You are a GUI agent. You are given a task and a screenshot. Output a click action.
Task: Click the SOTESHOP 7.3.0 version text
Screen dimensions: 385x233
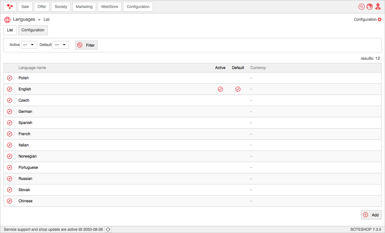pyautogui.click(x=366, y=229)
